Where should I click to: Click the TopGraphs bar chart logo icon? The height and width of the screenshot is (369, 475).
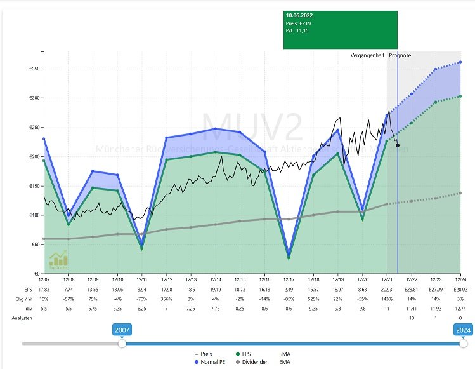coord(58,260)
